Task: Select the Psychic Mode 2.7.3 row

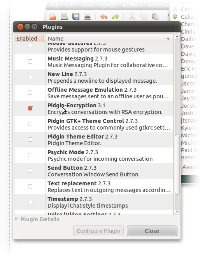Action: [94, 155]
